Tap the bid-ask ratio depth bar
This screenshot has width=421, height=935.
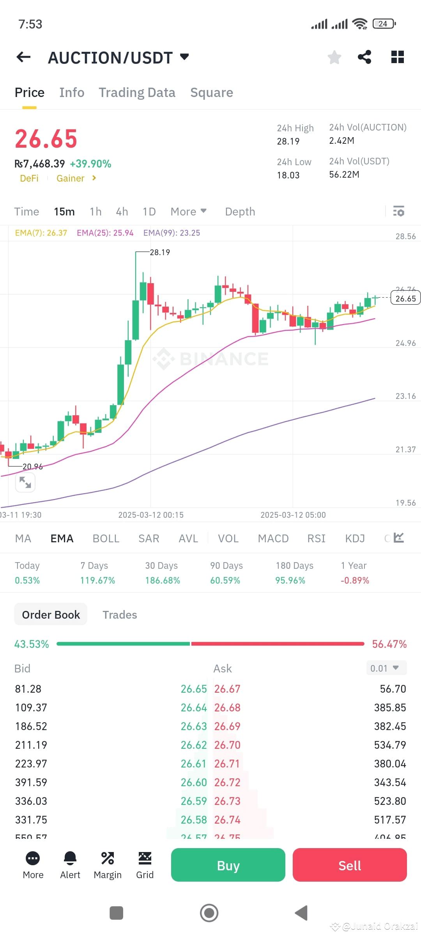point(210,644)
